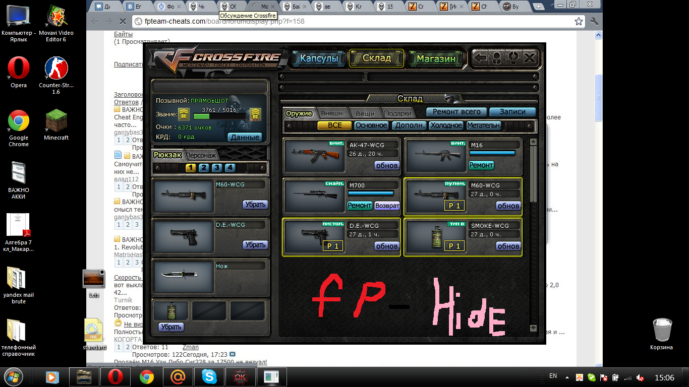This screenshot has height=387, width=689.
Task: Click Убрать for M60-WCG in backpack
Action: coord(255,205)
